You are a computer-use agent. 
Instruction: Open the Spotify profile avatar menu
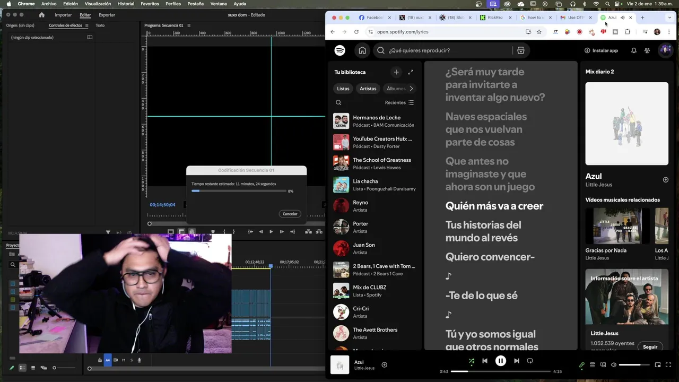click(665, 50)
